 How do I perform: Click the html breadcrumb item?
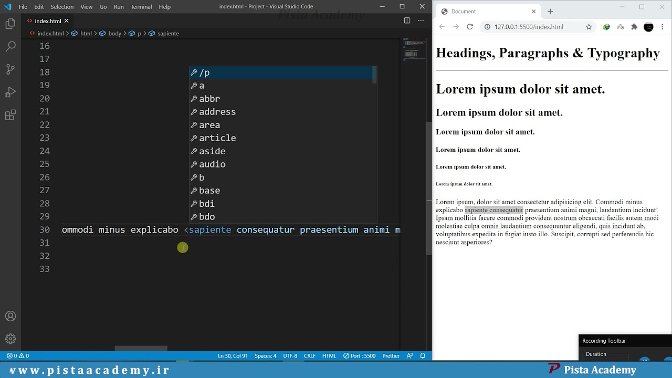pyautogui.click(x=82, y=34)
